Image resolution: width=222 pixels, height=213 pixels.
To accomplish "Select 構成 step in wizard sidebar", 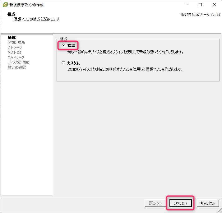I will click(x=12, y=38).
